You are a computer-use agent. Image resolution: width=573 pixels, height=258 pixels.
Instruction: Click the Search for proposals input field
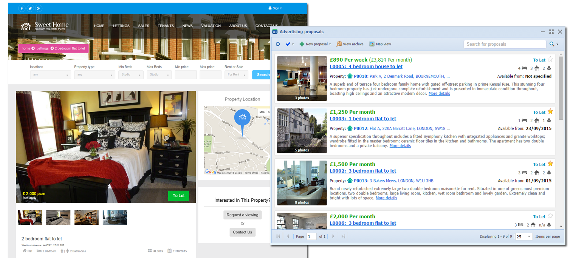(505, 44)
